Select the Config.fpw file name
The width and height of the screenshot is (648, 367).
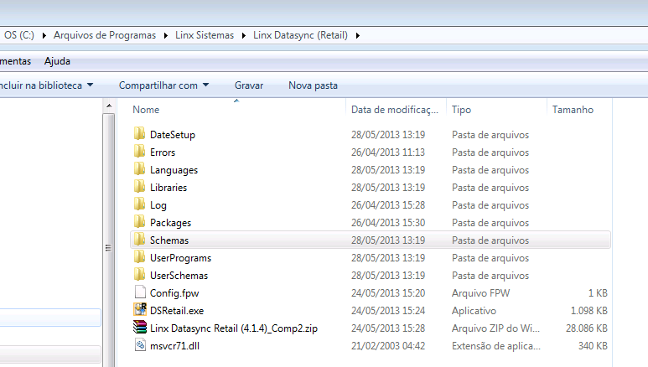[174, 293]
